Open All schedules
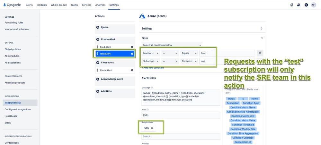321x145 pixels. (12, 56)
